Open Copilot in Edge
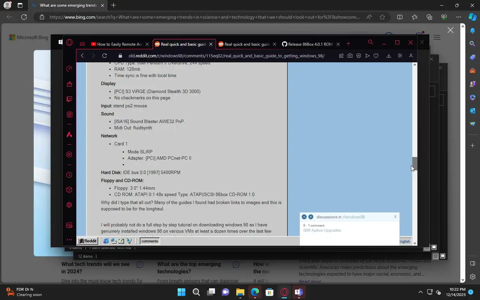480x300 pixels. tap(472, 17)
